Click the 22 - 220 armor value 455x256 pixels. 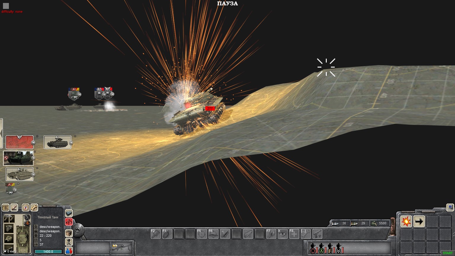point(46,236)
